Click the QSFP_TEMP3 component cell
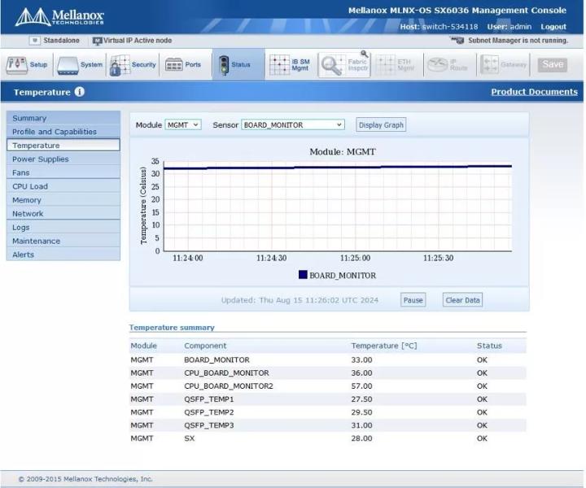This screenshot has height=488, width=586. pos(209,425)
